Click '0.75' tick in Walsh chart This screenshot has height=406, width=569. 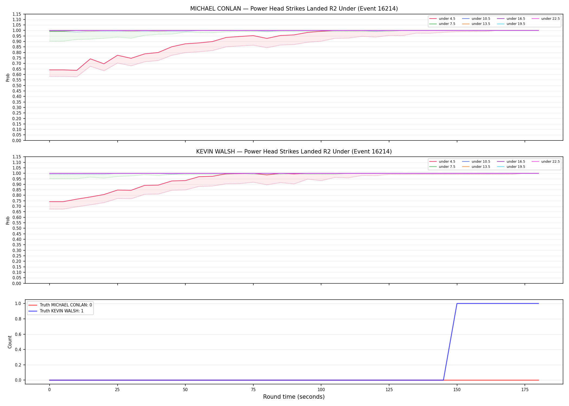(17, 201)
